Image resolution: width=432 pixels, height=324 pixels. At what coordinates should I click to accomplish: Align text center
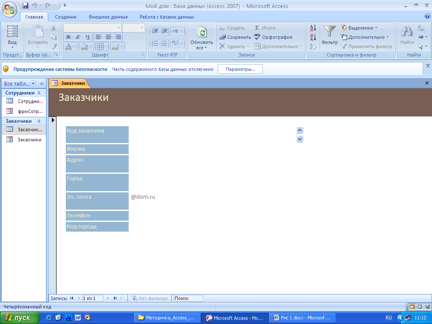pos(108,37)
